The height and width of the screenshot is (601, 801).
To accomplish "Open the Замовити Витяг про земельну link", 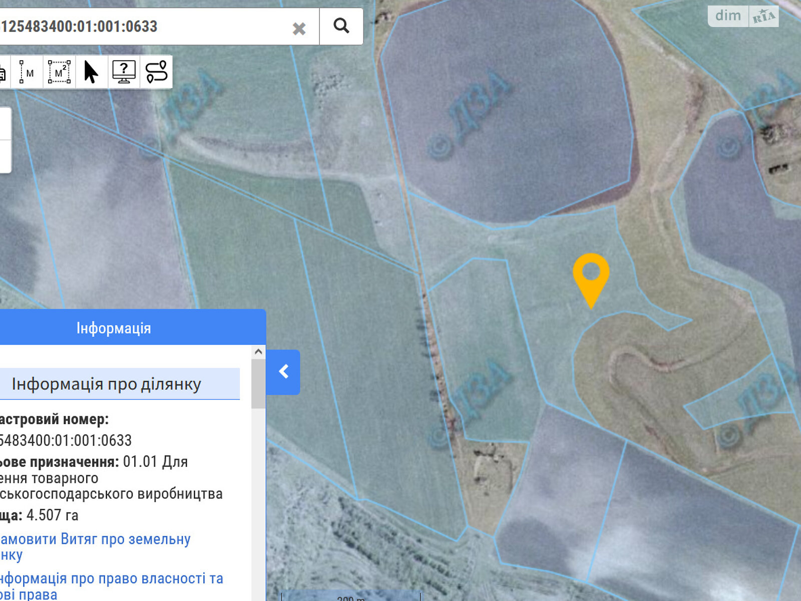I will (x=95, y=539).
